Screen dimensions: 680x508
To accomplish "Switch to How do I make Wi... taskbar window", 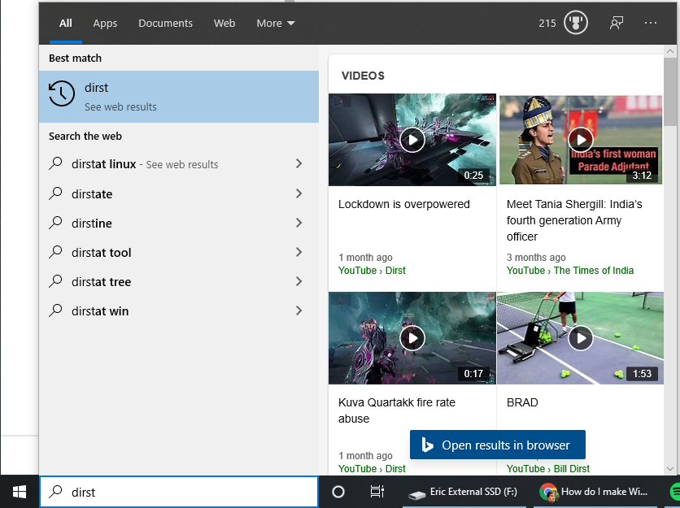I will pos(595,492).
